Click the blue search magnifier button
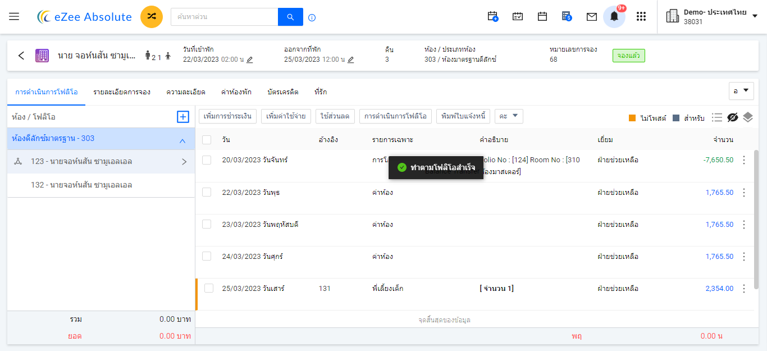Image resolution: width=767 pixels, height=351 pixels. click(290, 17)
